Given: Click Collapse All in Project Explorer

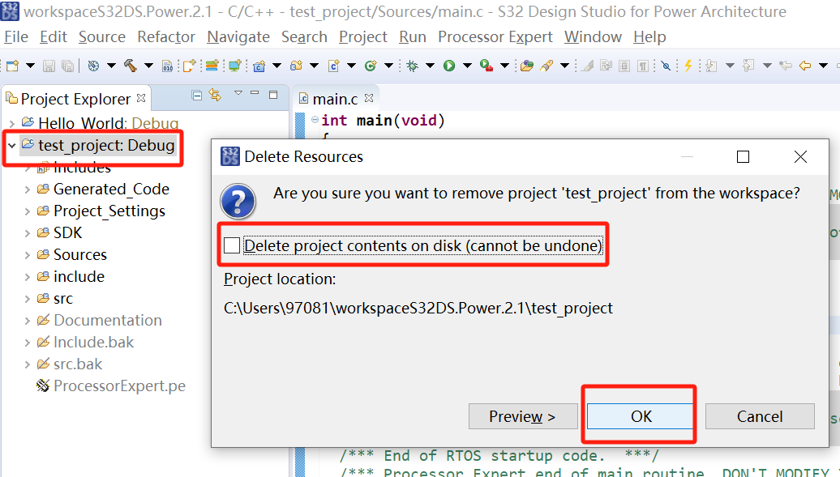Looking at the screenshot, I should click(x=196, y=96).
